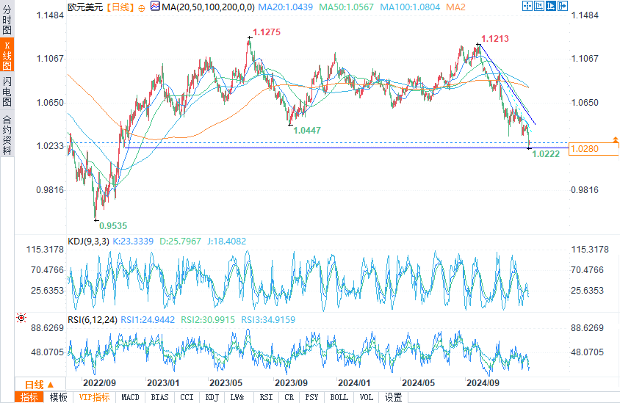Image resolution: width=620 pixels, height=403 pixels.
Task: Click the RSI2:30.9915 value
Action: [208, 319]
